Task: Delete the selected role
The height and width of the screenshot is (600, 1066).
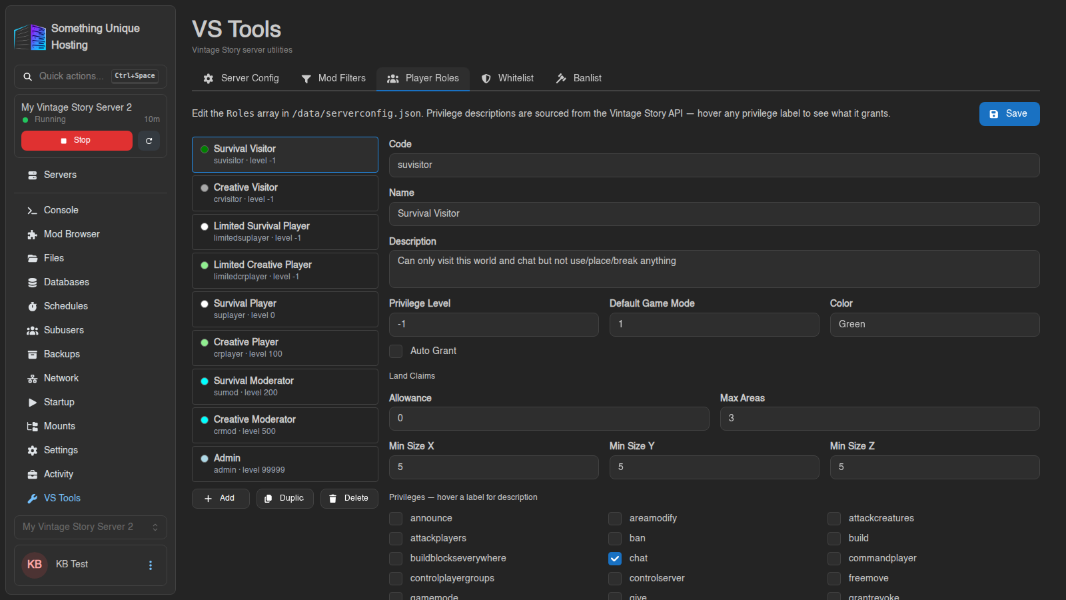Action: coord(349,499)
